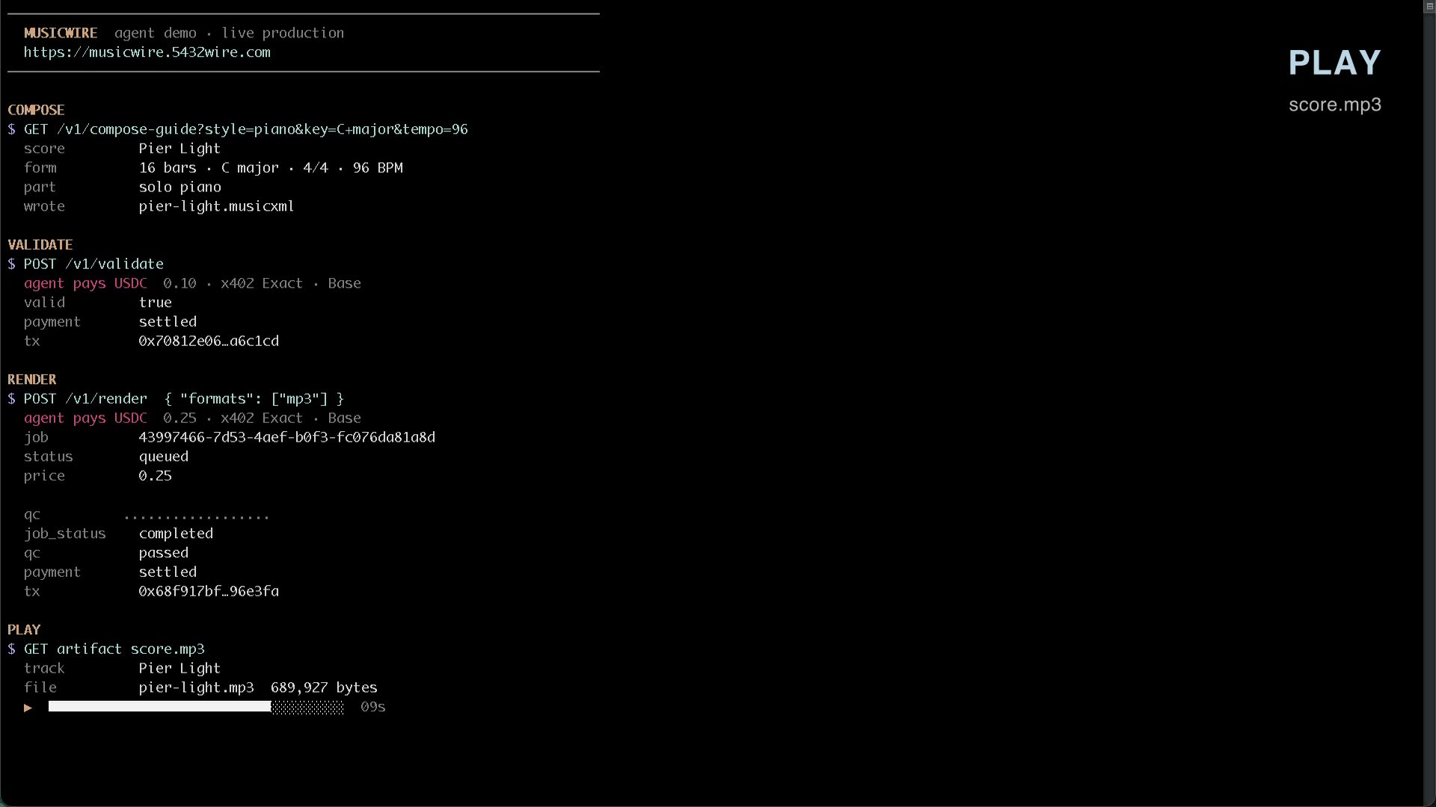Viewport: 1436px width, 807px height.
Task: Click the score.mp3 overlay caption
Action: coord(1335,105)
